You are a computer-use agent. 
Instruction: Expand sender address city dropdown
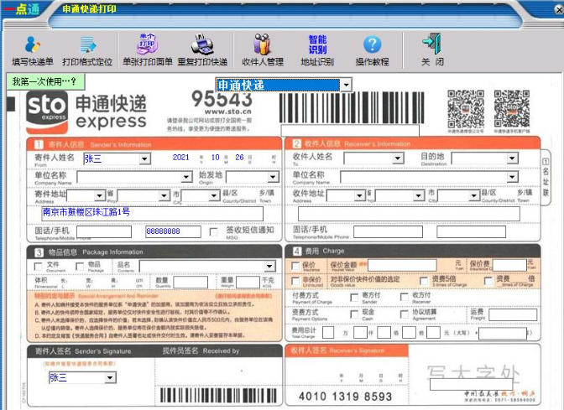tap(164, 196)
